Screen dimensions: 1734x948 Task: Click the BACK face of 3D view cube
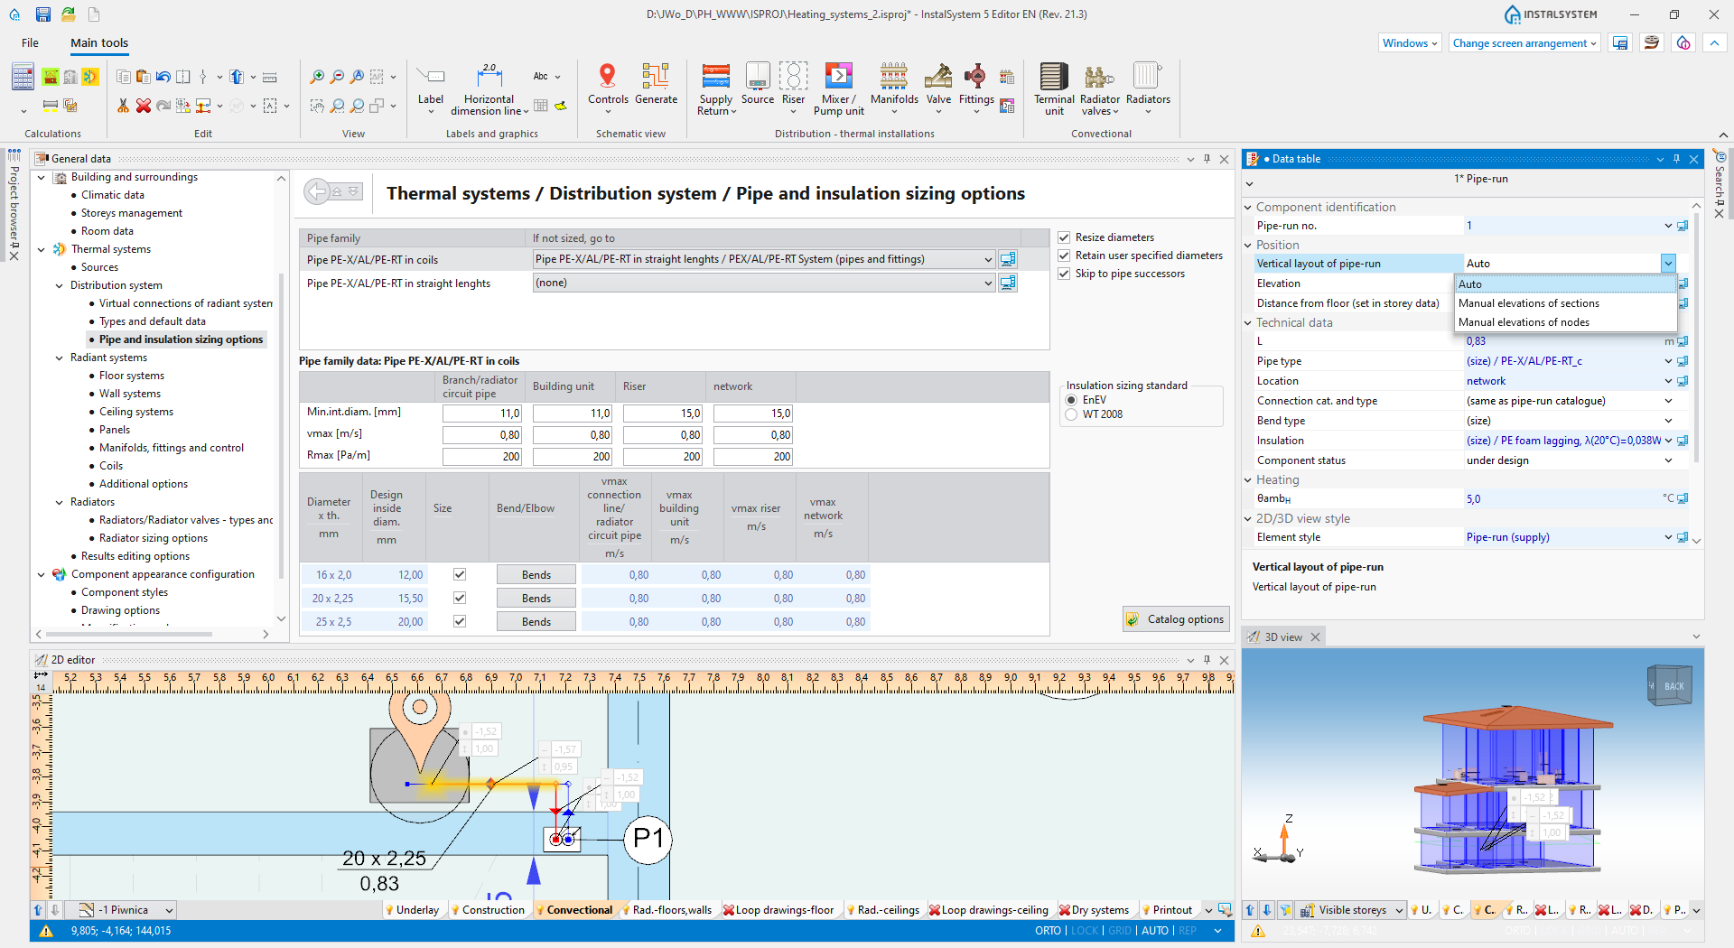coord(1674,686)
